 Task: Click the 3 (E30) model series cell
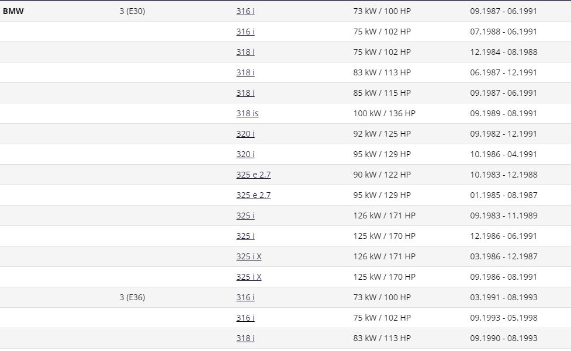(x=132, y=11)
